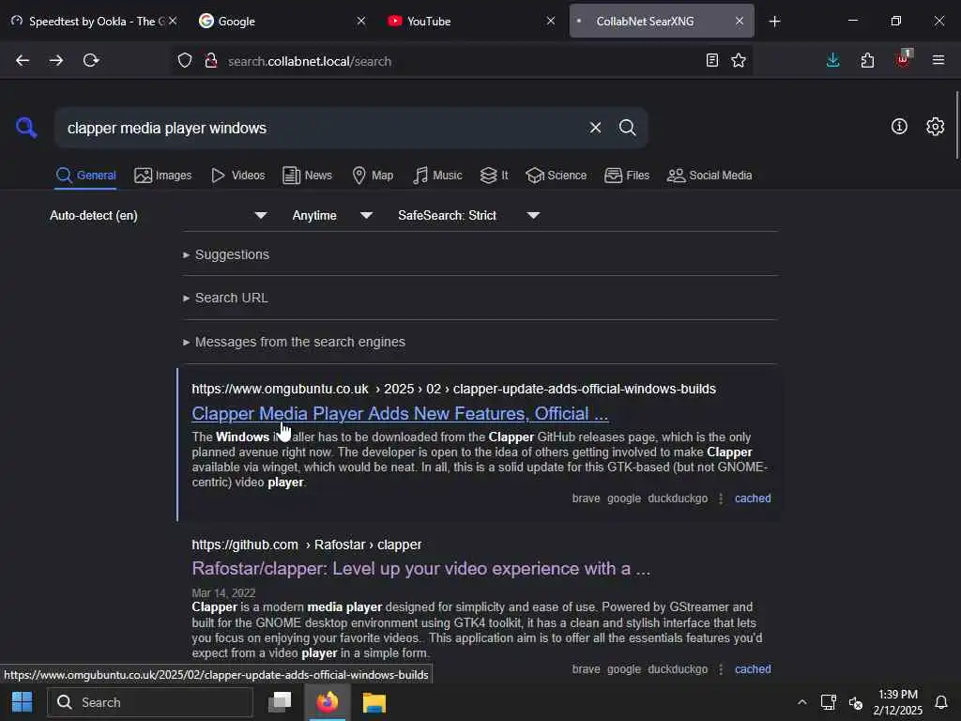
Task: Close the Speedtest by Ookla tab
Action: [173, 22]
